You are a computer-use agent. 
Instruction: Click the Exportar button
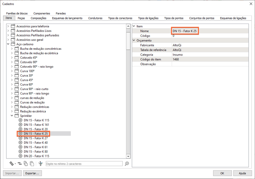(32, 173)
